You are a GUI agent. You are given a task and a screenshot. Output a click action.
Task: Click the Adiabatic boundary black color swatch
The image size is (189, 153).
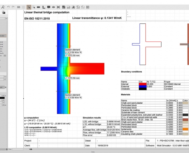[142, 89]
